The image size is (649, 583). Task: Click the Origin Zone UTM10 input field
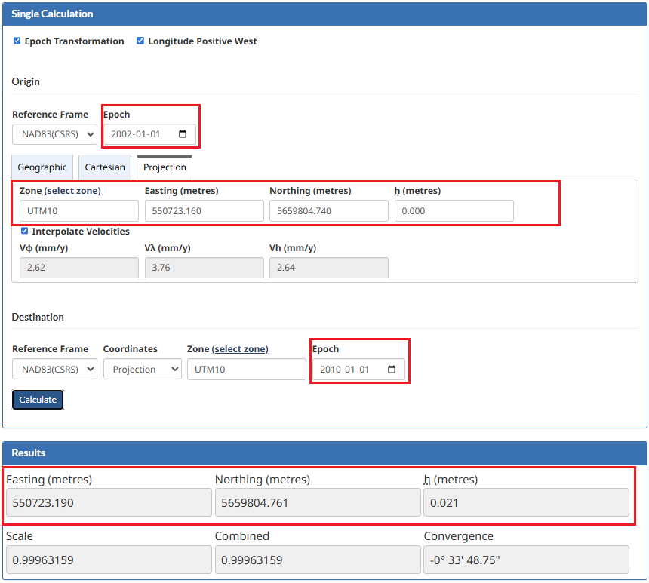(x=79, y=211)
